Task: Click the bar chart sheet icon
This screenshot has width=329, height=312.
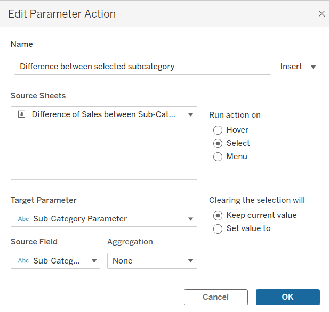Action: (22, 114)
